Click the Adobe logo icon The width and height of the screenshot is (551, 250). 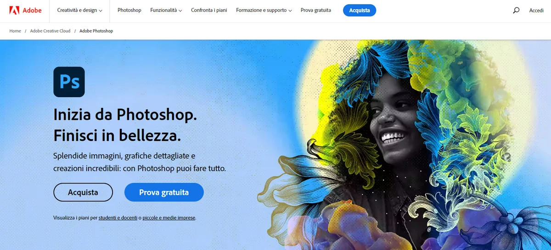point(14,10)
